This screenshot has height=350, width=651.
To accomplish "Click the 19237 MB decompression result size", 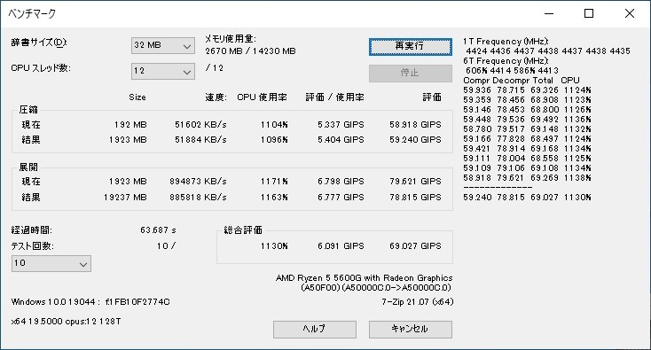I will pos(125,198).
